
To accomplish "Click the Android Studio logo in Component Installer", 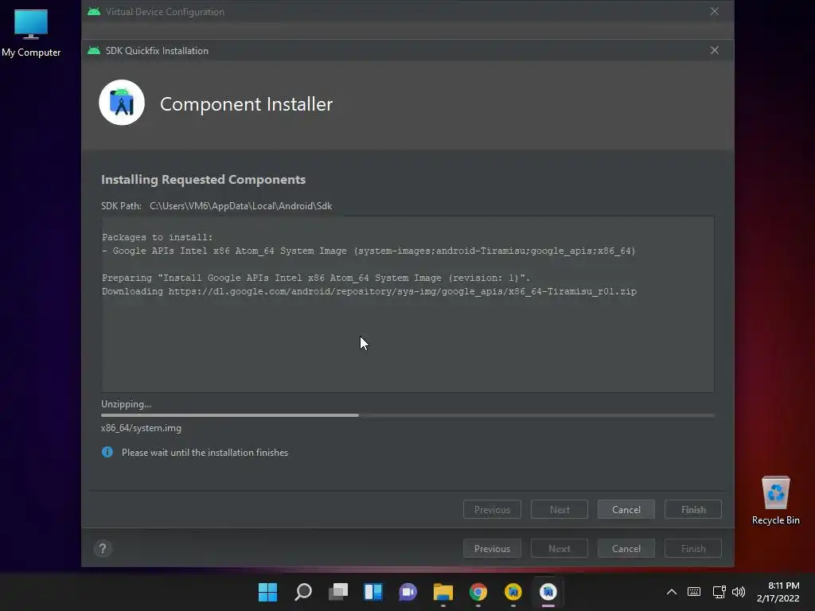I will coord(122,103).
